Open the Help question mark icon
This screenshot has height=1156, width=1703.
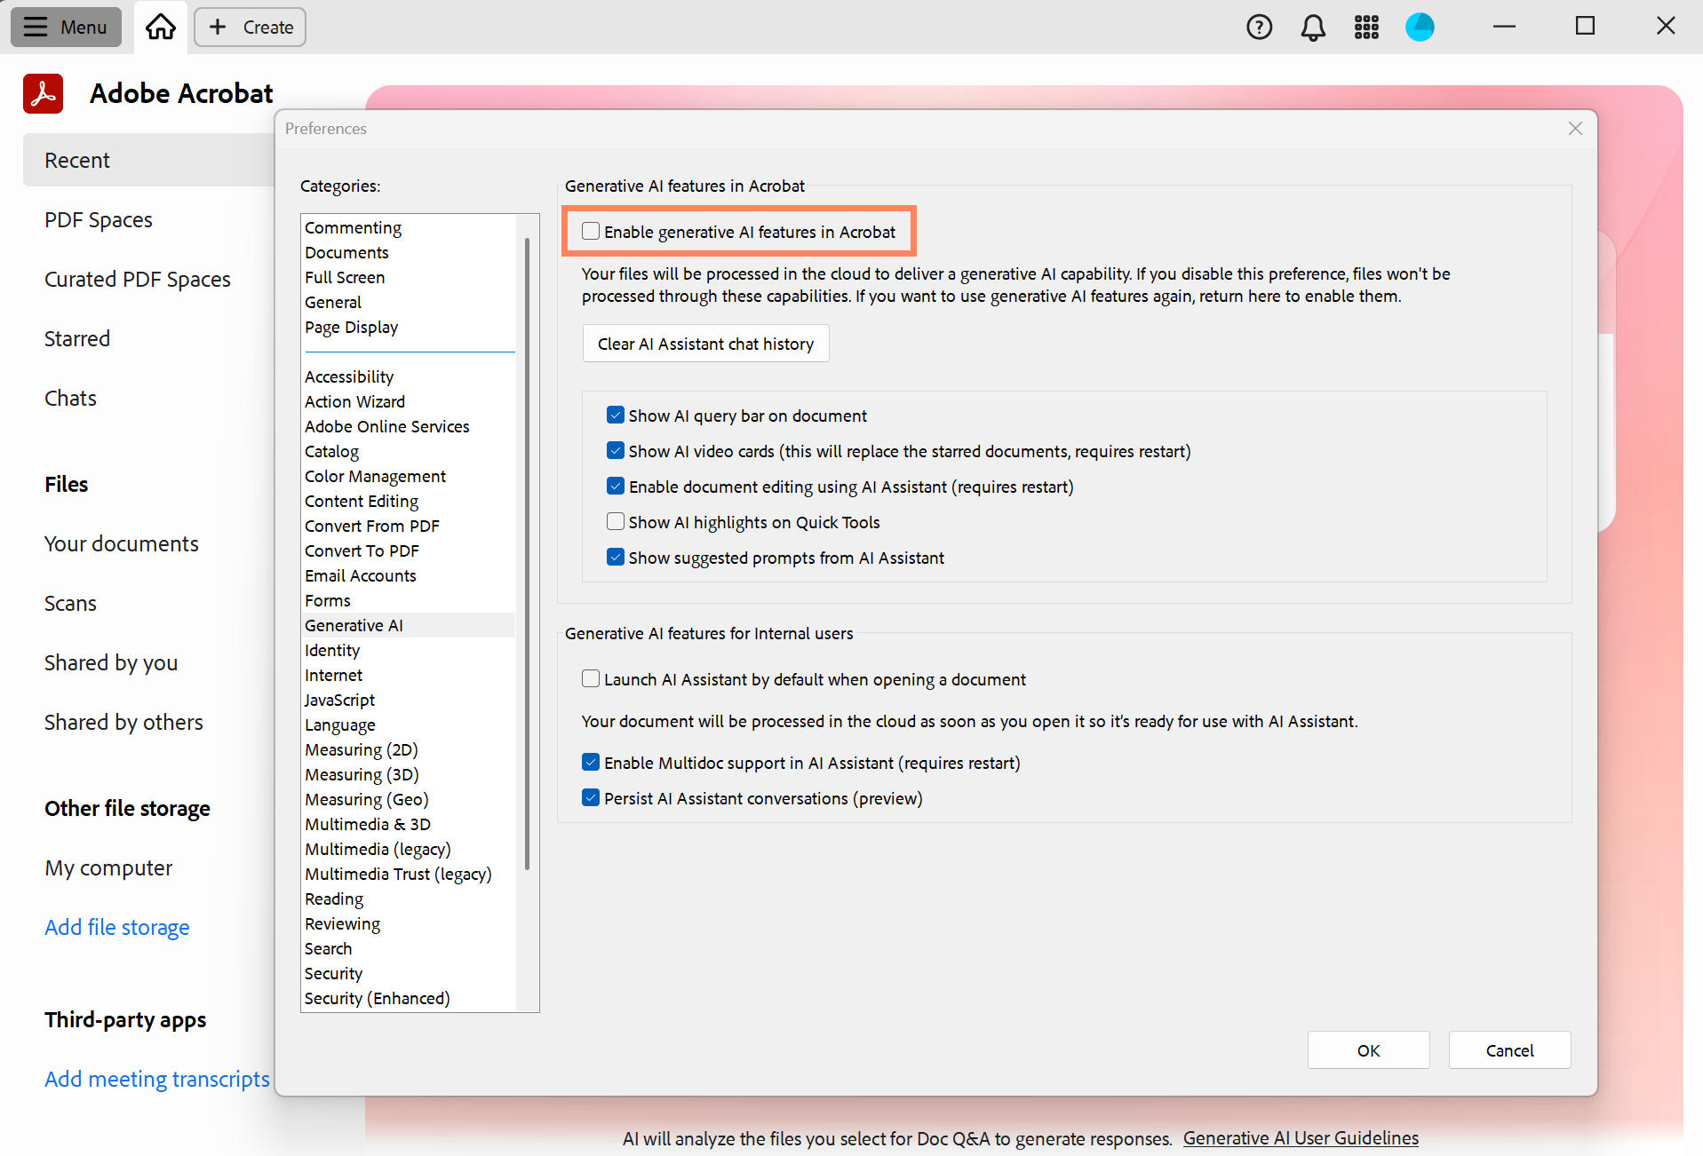pyautogui.click(x=1259, y=27)
